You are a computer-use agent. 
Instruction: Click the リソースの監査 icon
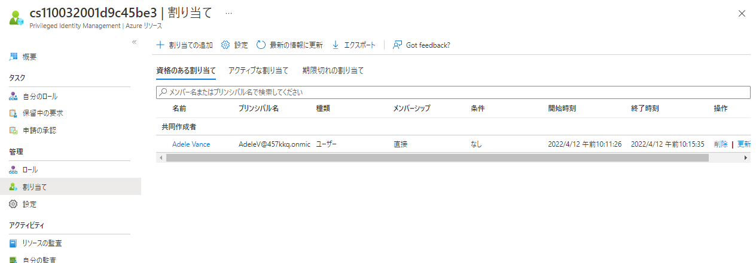[13, 243]
